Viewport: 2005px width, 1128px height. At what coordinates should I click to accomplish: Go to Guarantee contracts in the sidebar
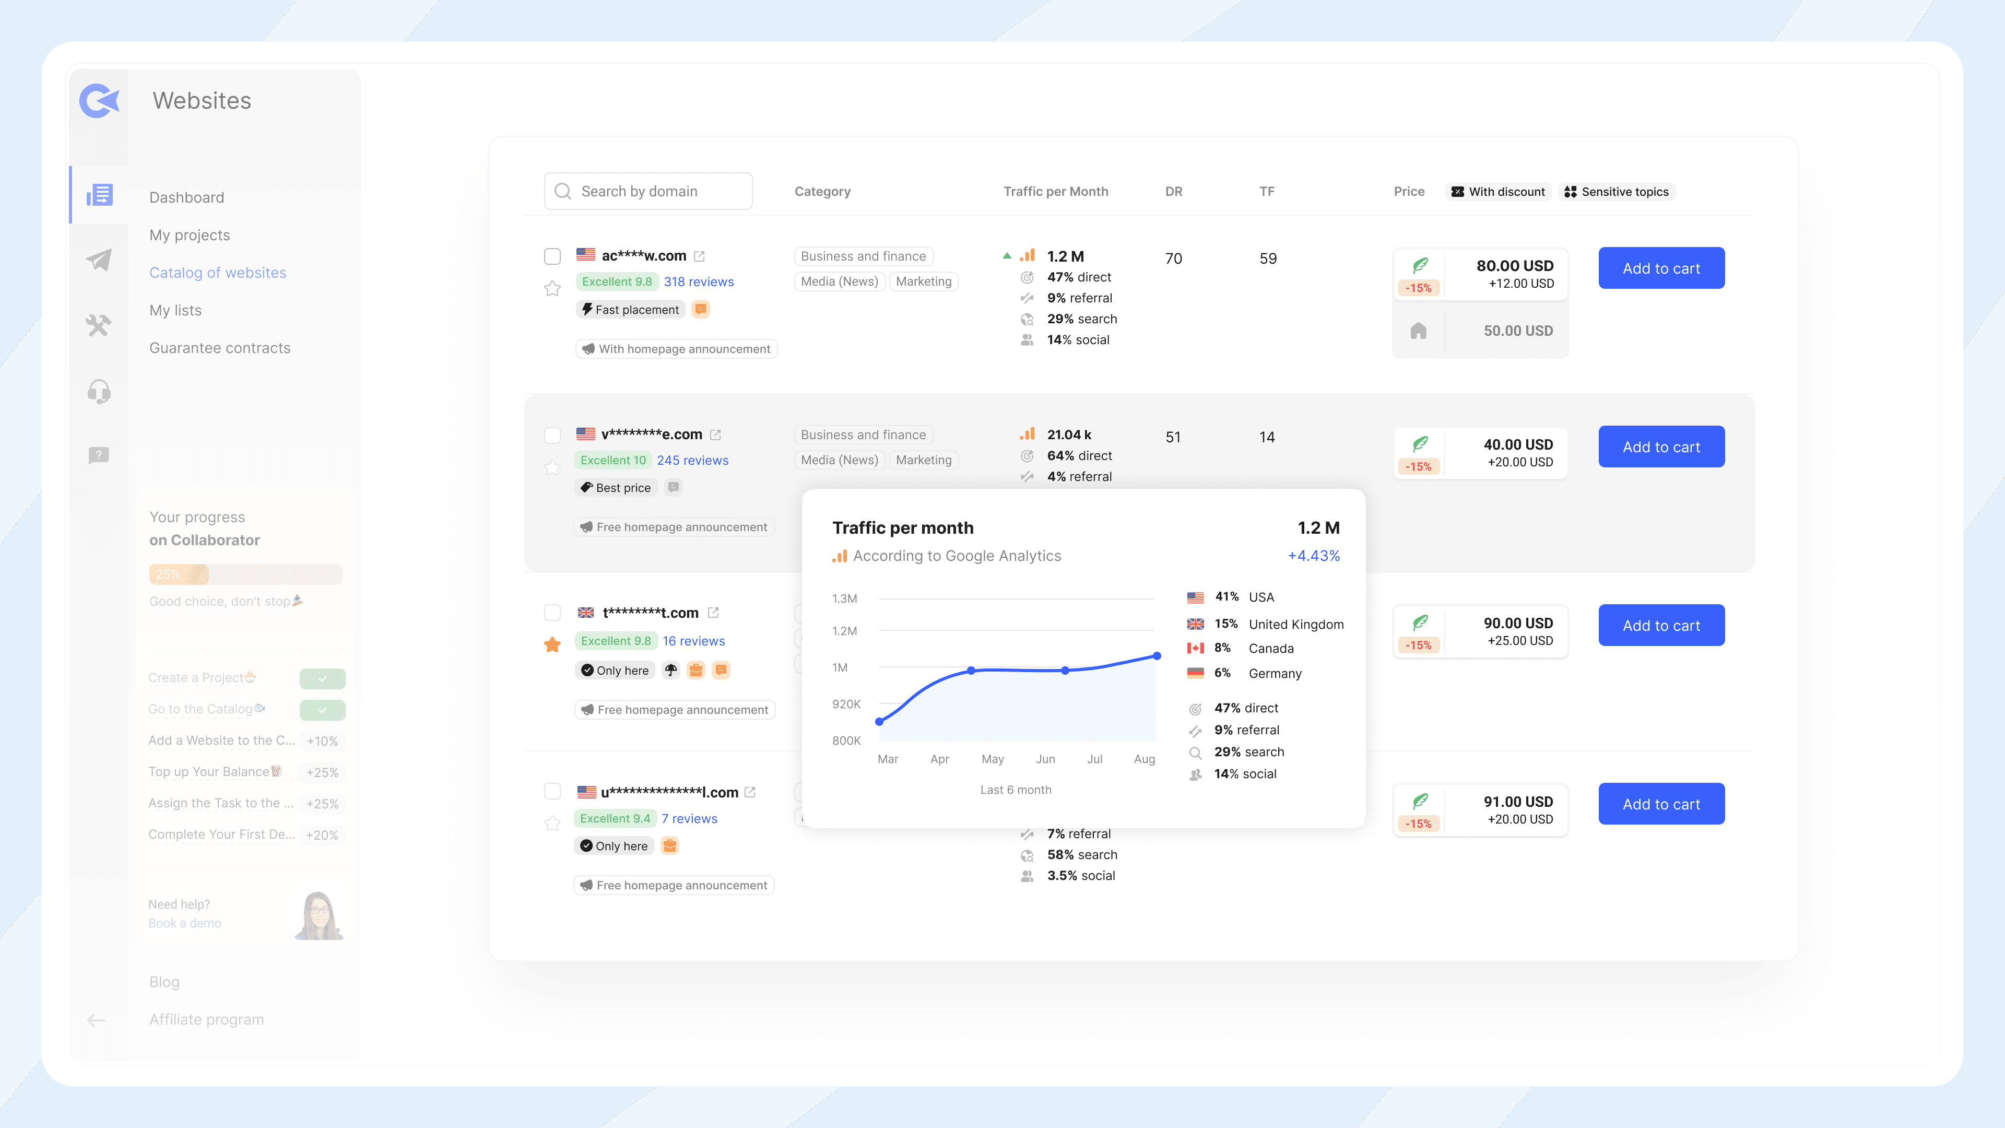pos(220,348)
